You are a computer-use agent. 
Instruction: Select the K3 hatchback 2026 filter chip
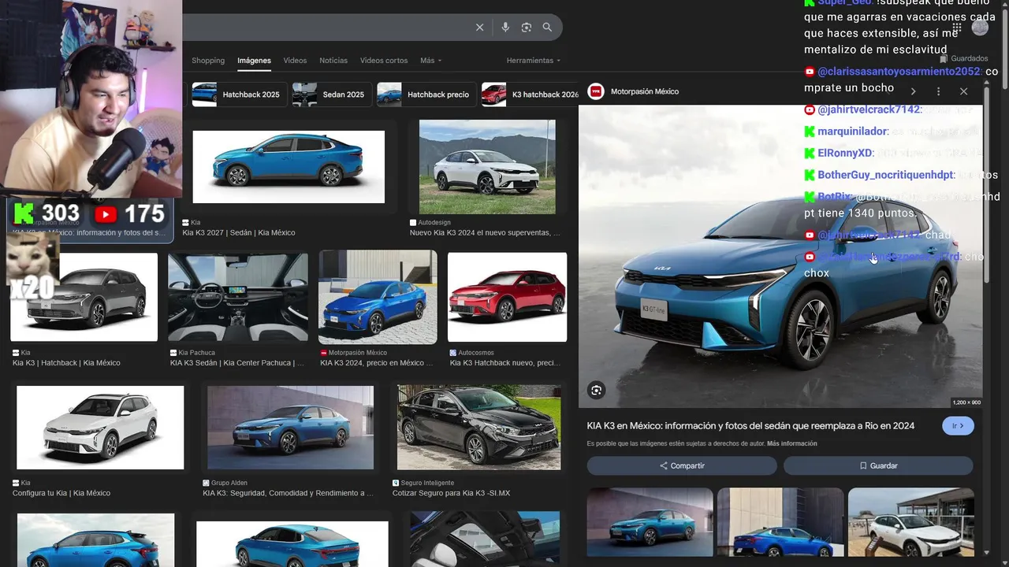(530, 94)
